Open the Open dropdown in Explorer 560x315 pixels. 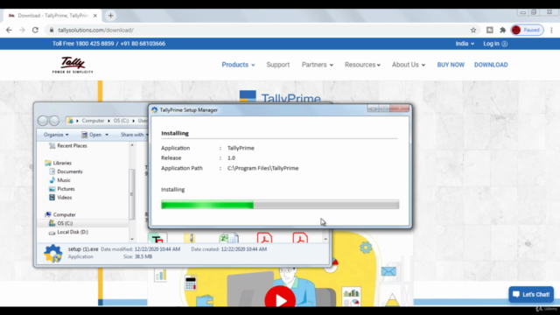point(94,135)
